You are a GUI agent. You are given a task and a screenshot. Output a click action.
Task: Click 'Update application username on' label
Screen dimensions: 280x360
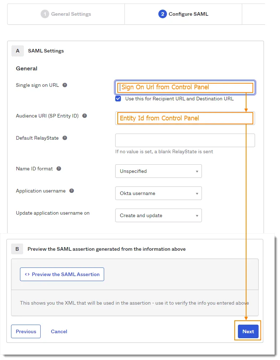(x=53, y=213)
